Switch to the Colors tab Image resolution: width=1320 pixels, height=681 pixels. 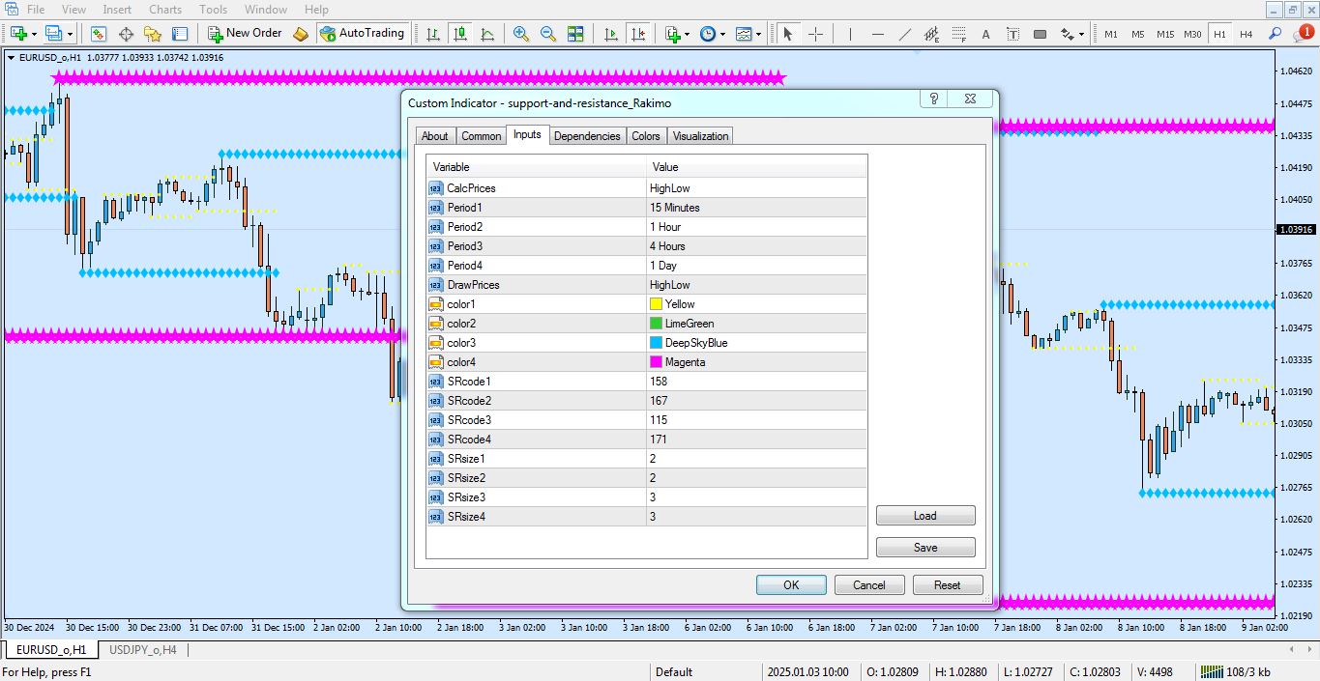(x=646, y=135)
